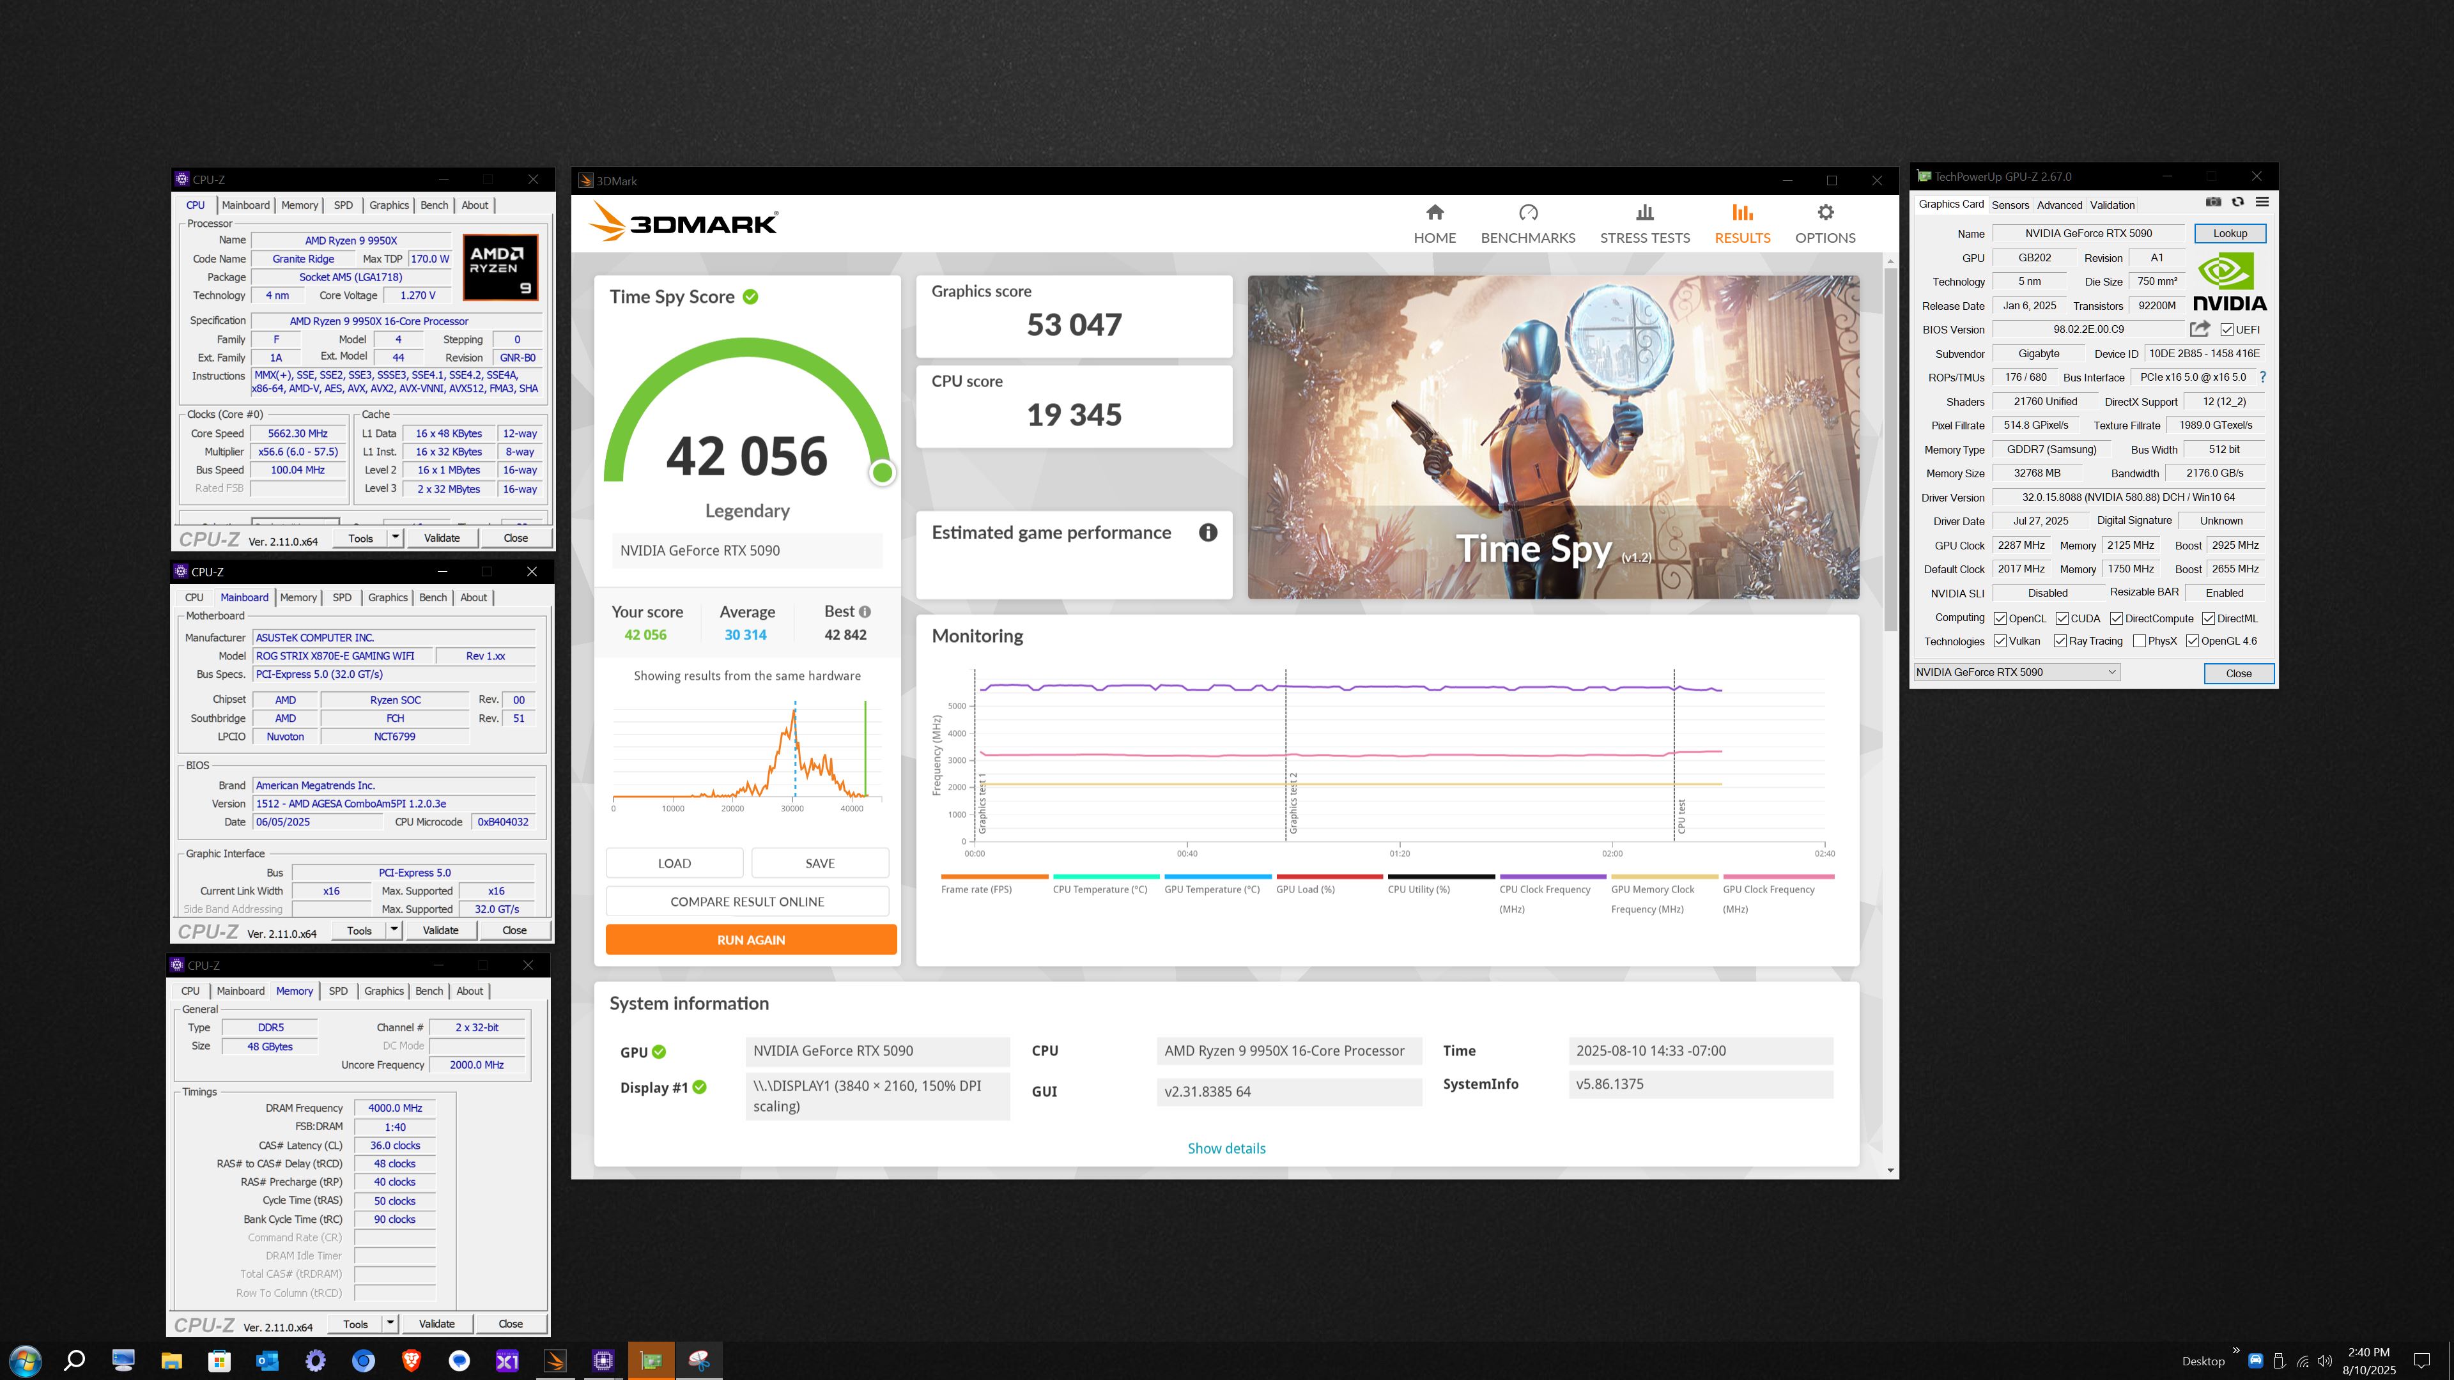Toggle the DirectML checkbox
Screen dimensions: 2454x1380
coord(2208,618)
